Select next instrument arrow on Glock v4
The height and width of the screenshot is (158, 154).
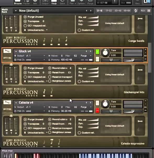91,51
